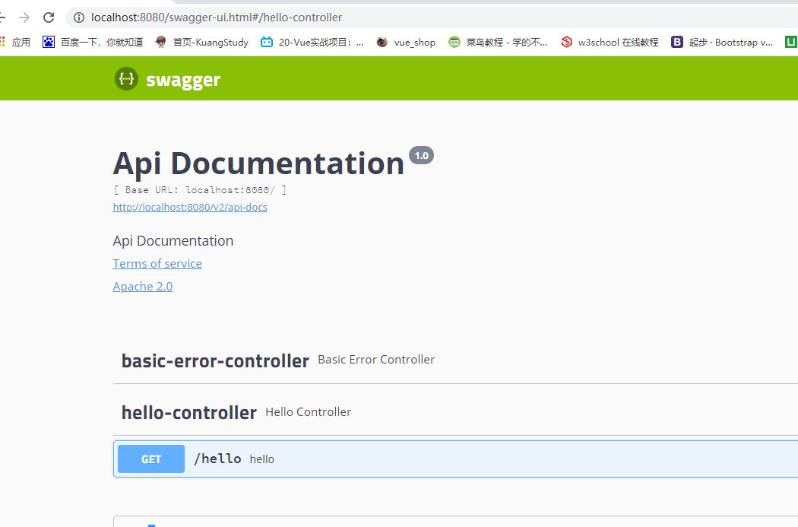Click the 菜鸟教程 green favicon
The image size is (798, 527).
[x=454, y=43]
